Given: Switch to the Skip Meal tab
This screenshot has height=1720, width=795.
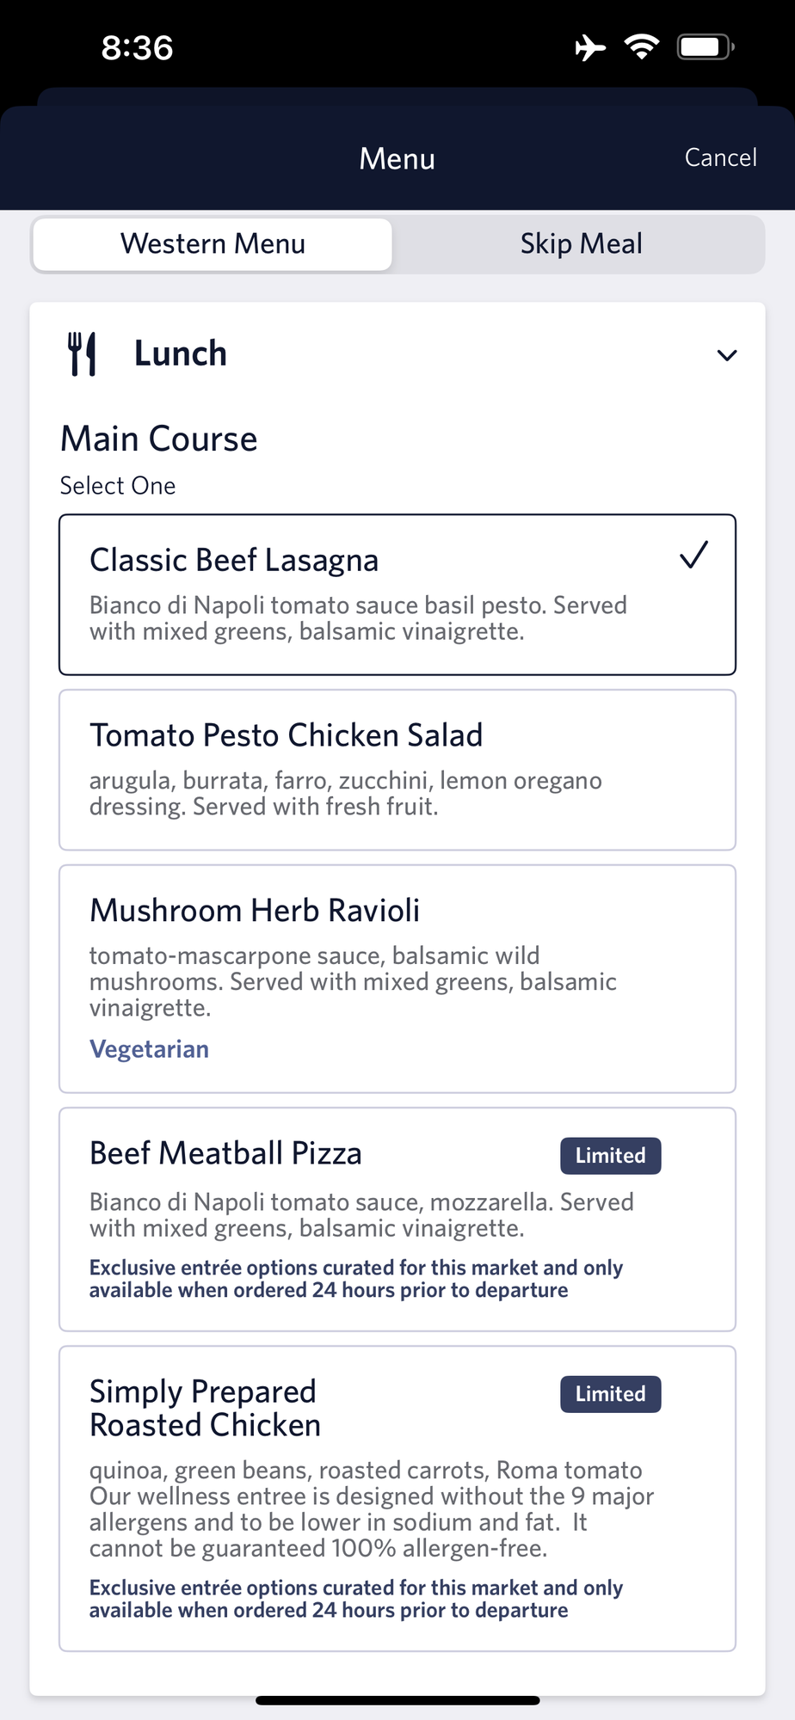Looking at the screenshot, I should tap(581, 244).
